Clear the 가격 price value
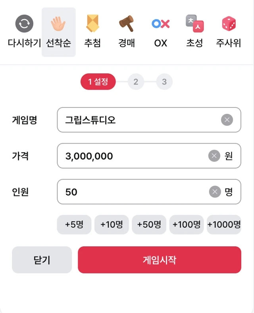The width and height of the screenshot is (254, 313). coord(214,156)
